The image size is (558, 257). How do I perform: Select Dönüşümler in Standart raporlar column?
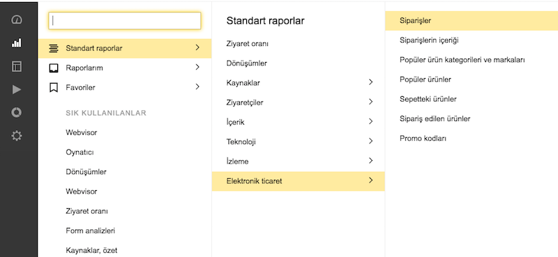[247, 63]
